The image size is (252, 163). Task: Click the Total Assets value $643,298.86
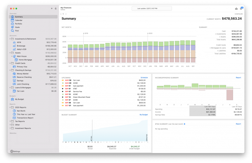click(237, 39)
